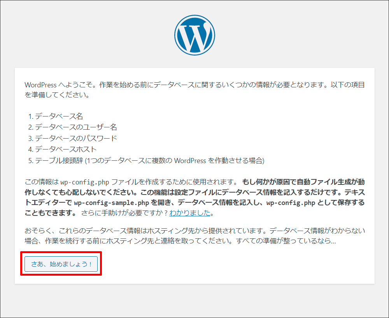Click the テーブル接頭辞 list item
This screenshot has height=318, width=389.
pyautogui.click(x=58, y=160)
